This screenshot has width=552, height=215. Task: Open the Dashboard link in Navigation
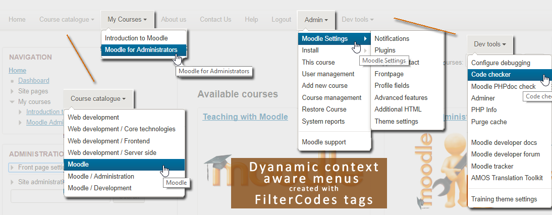click(34, 81)
